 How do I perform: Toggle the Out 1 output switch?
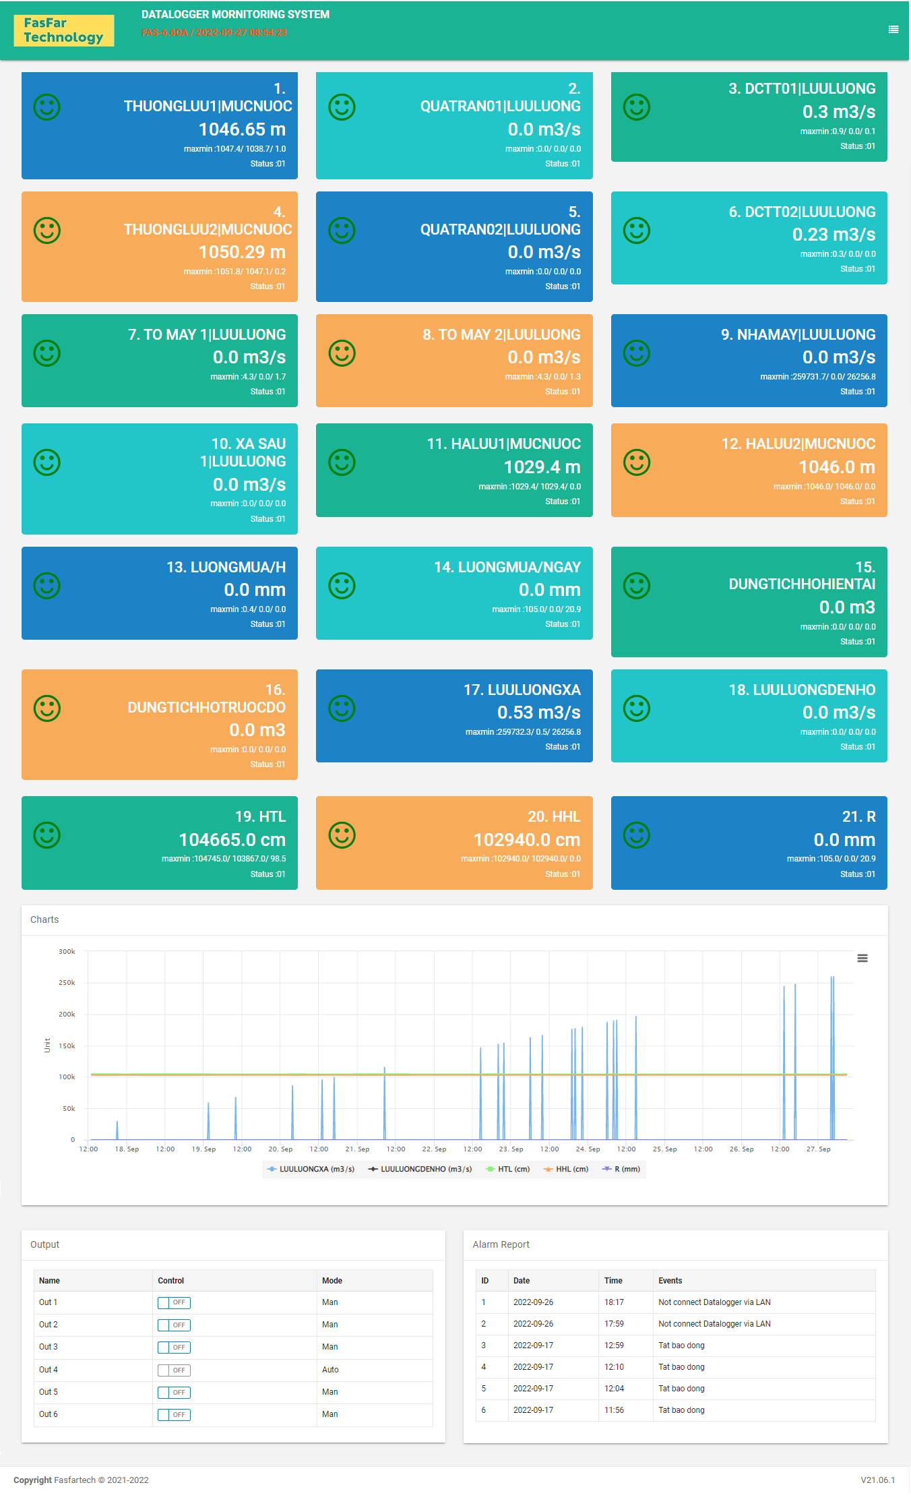point(174,1302)
